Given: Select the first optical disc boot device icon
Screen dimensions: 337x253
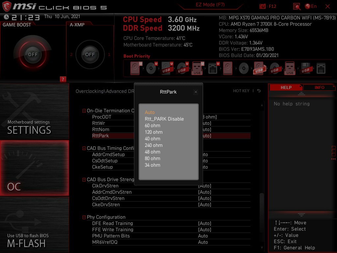Looking at the screenshot, I should [x=151, y=69].
